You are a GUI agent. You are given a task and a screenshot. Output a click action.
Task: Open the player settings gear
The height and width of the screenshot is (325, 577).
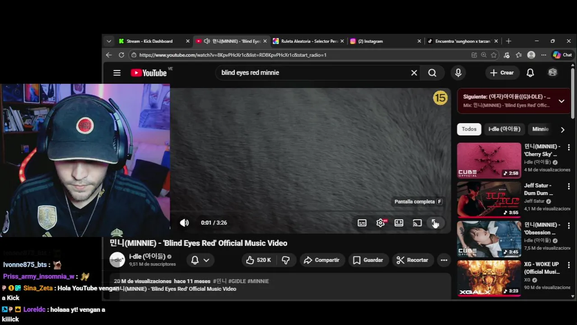click(x=381, y=223)
